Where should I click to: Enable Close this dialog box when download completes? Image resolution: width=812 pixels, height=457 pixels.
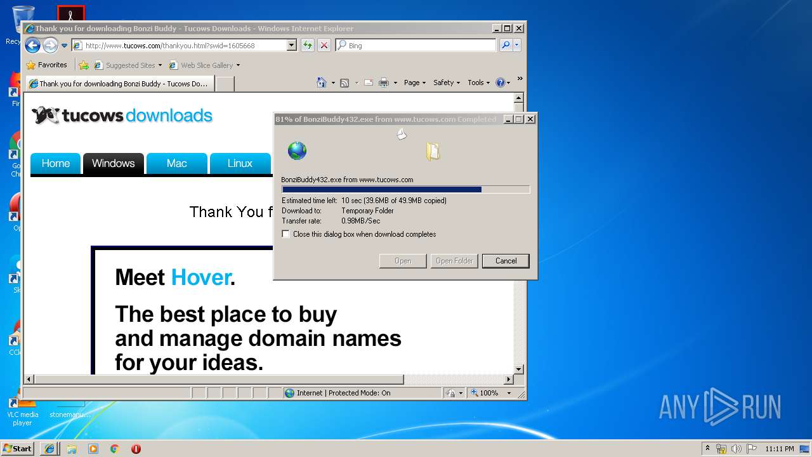tap(286, 234)
